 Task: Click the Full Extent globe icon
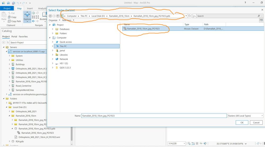coord(33,13)
